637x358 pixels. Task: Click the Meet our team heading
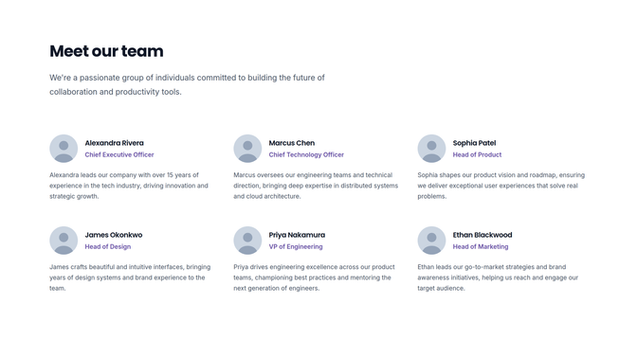pos(106,51)
